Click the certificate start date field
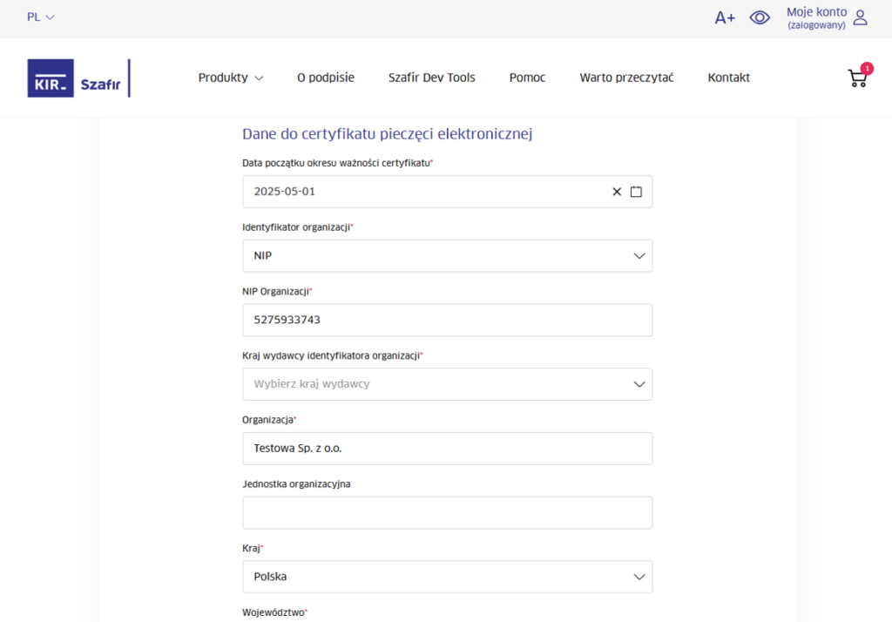This screenshot has height=622, width=892. point(447,192)
